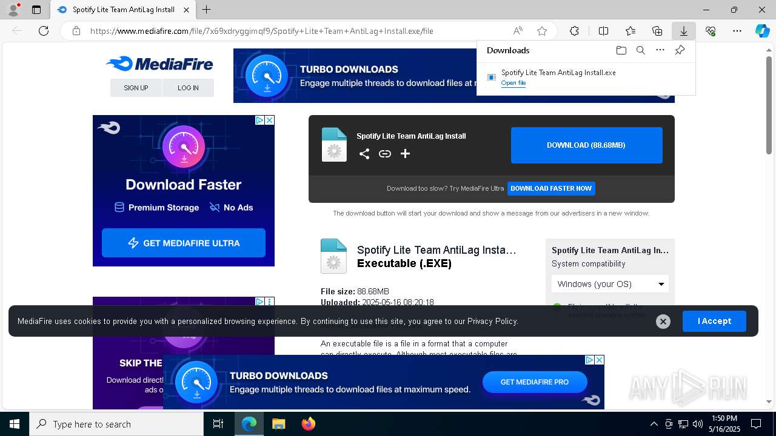Click the SIGN UP button
This screenshot has height=436, width=776.
coord(136,88)
